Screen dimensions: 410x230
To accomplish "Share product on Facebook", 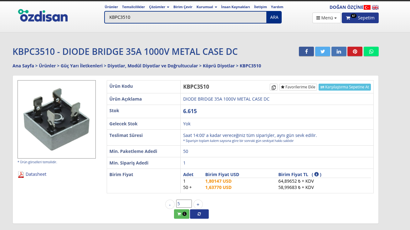I will [x=306, y=52].
